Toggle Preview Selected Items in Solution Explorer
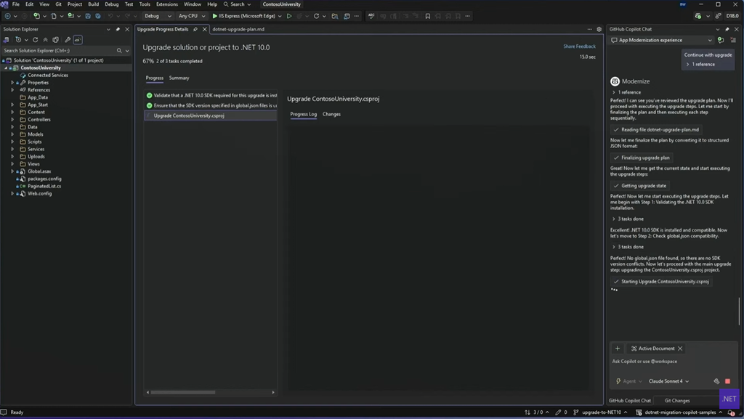The image size is (744, 419). [x=77, y=40]
